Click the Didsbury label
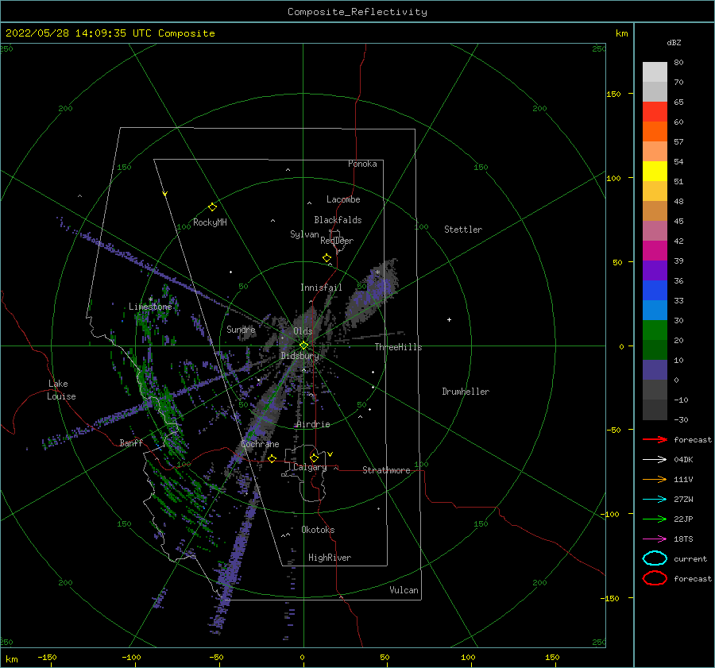The height and width of the screenshot is (668, 715). pyautogui.click(x=300, y=356)
